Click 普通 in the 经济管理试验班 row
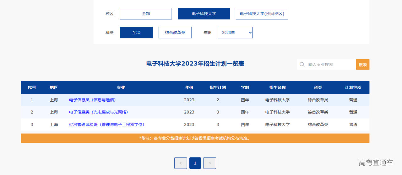Viewport: 402px width, 175px height. click(x=353, y=125)
